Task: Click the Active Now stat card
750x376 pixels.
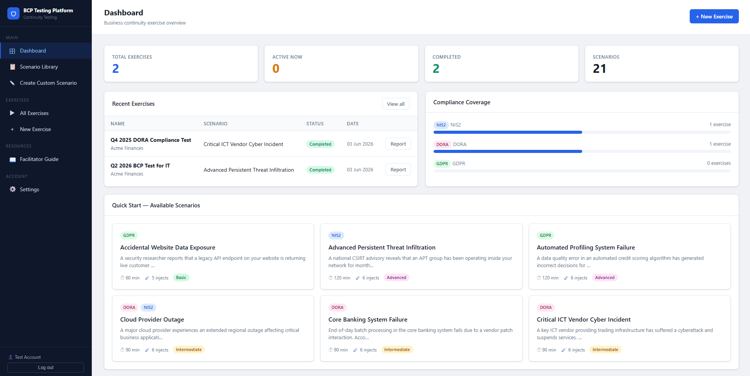Action: (341, 64)
